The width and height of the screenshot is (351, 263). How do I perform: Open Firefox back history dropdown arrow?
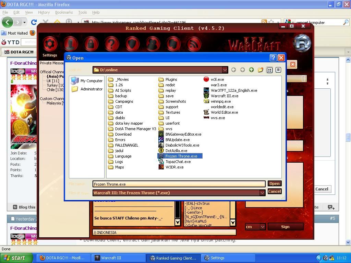point(24,22)
